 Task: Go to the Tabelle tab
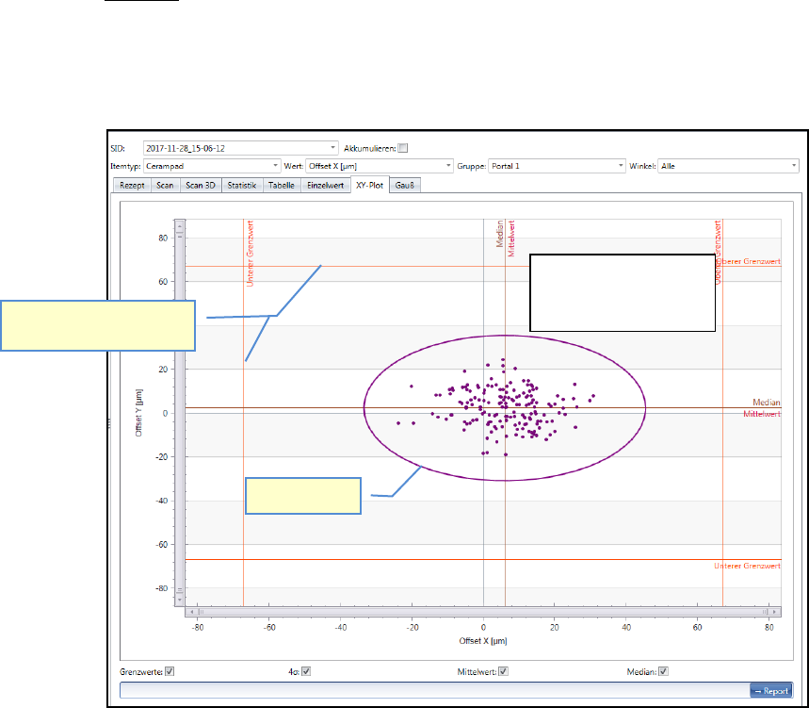(x=283, y=186)
